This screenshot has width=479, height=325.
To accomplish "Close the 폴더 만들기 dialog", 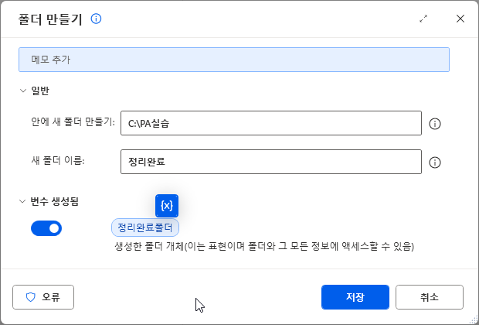I will 460,19.
